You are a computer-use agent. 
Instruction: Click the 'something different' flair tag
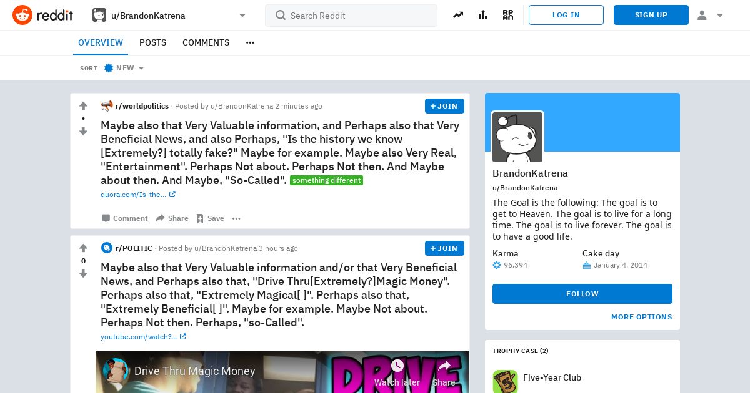326,180
